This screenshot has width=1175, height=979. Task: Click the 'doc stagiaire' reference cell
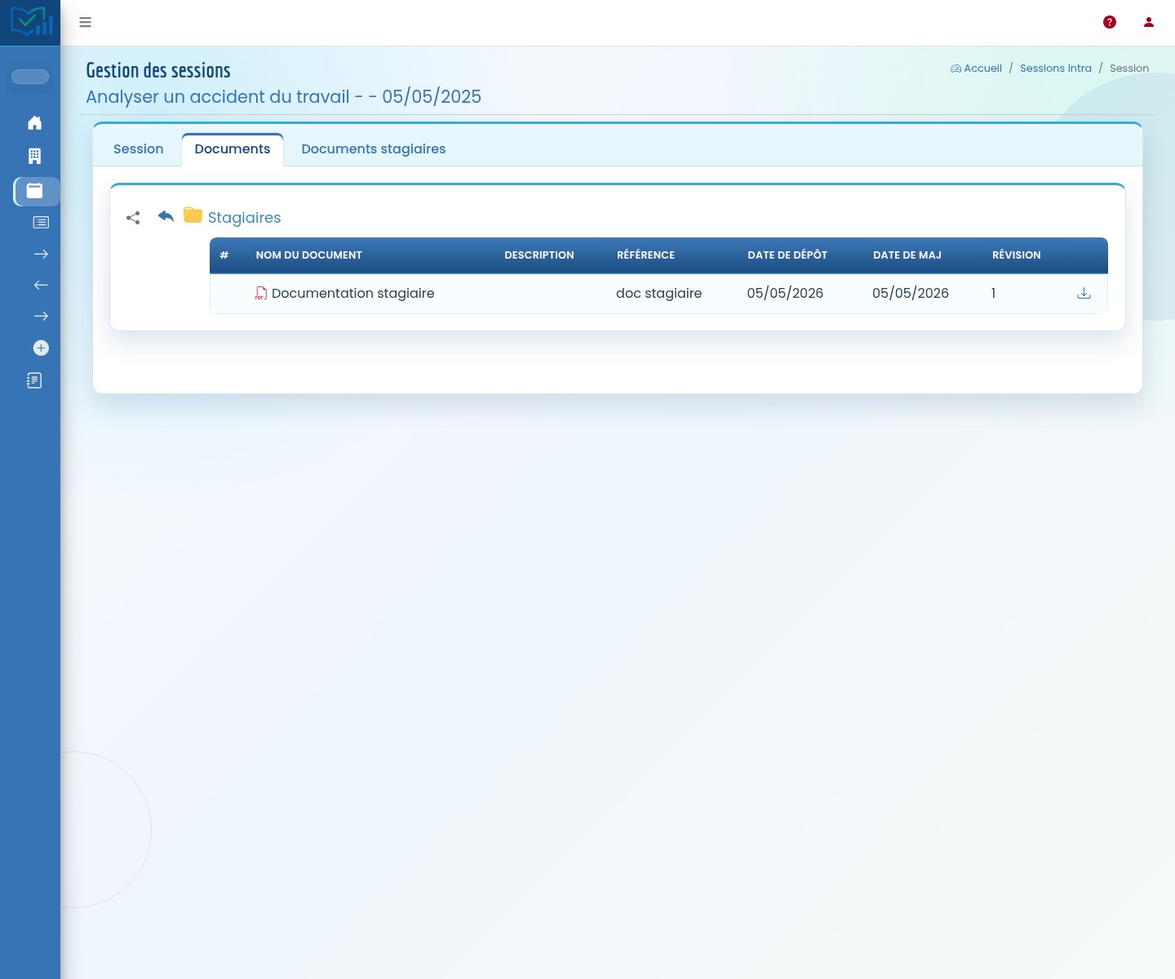(659, 293)
